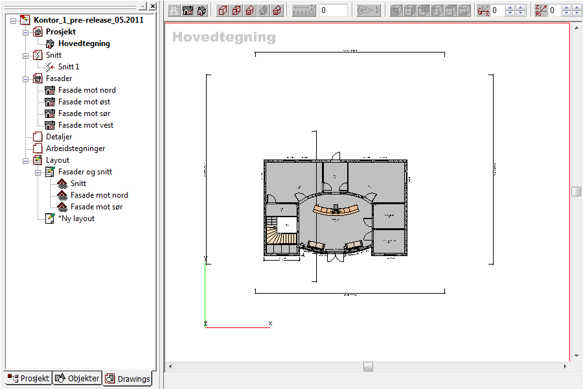
Task: Collapse the Kontor_1_pre-release_05.2011 root node
Action: tap(14, 21)
